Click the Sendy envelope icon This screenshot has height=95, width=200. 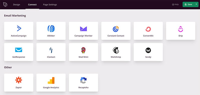pyautogui.click(x=148, y=50)
